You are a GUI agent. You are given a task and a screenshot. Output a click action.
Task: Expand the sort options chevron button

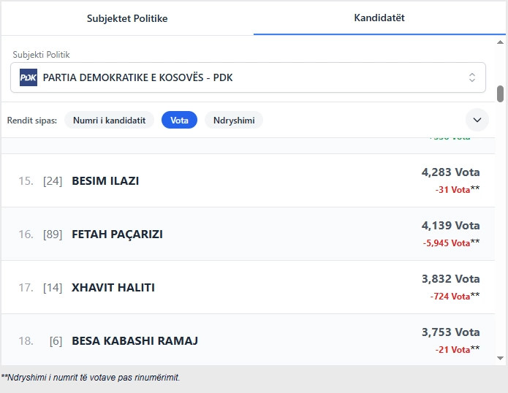(x=477, y=120)
